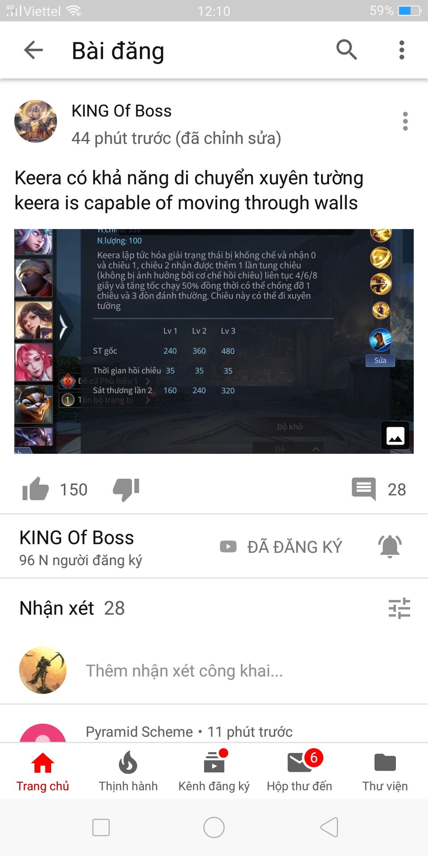Image resolution: width=428 pixels, height=856 pixels.
Task: Open the KING Of Boss avatar in post header
Action: click(36, 121)
